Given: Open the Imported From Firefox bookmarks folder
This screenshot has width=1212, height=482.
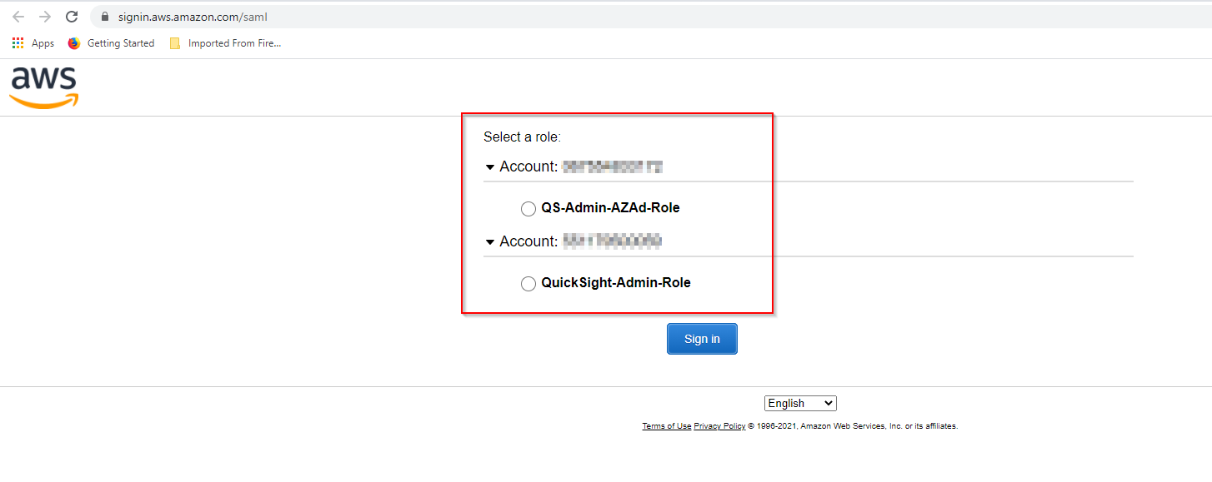Looking at the screenshot, I should click(225, 43).
